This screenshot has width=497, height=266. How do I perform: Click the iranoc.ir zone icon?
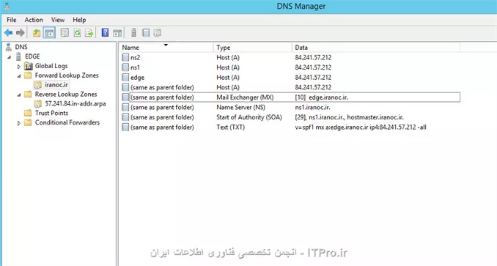(x=37, y=85)
